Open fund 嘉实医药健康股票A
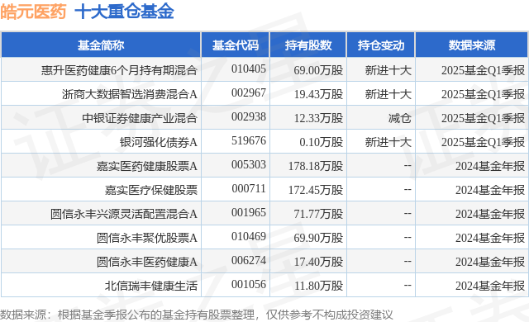This screenshot has height=322, width=529. (147, 166)
